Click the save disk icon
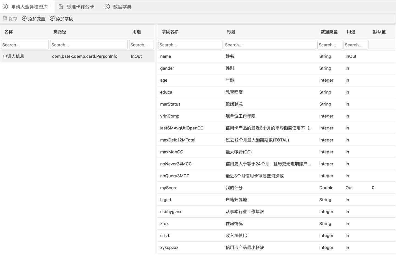 pyautogui.click(x=5, y=18)
